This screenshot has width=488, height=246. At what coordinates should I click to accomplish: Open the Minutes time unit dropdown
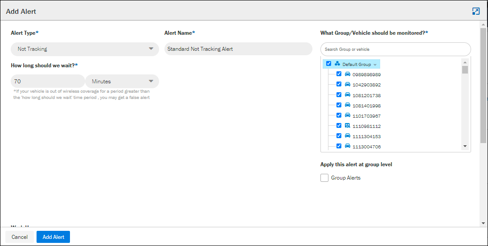122,81
